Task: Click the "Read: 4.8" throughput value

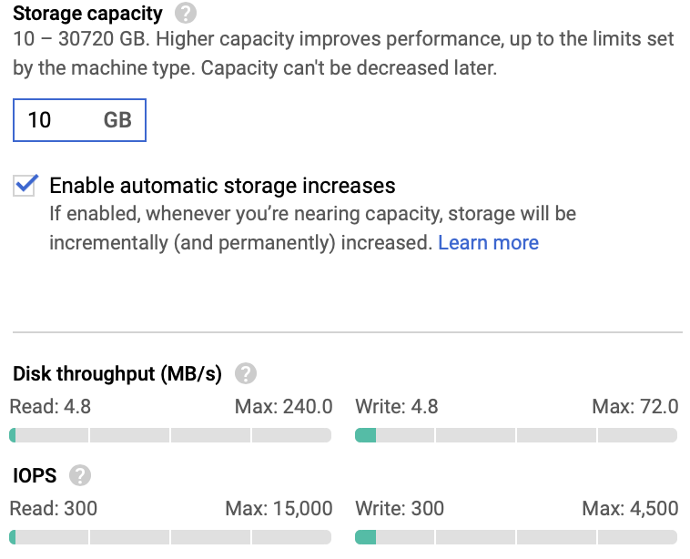Action: point(51,406)
